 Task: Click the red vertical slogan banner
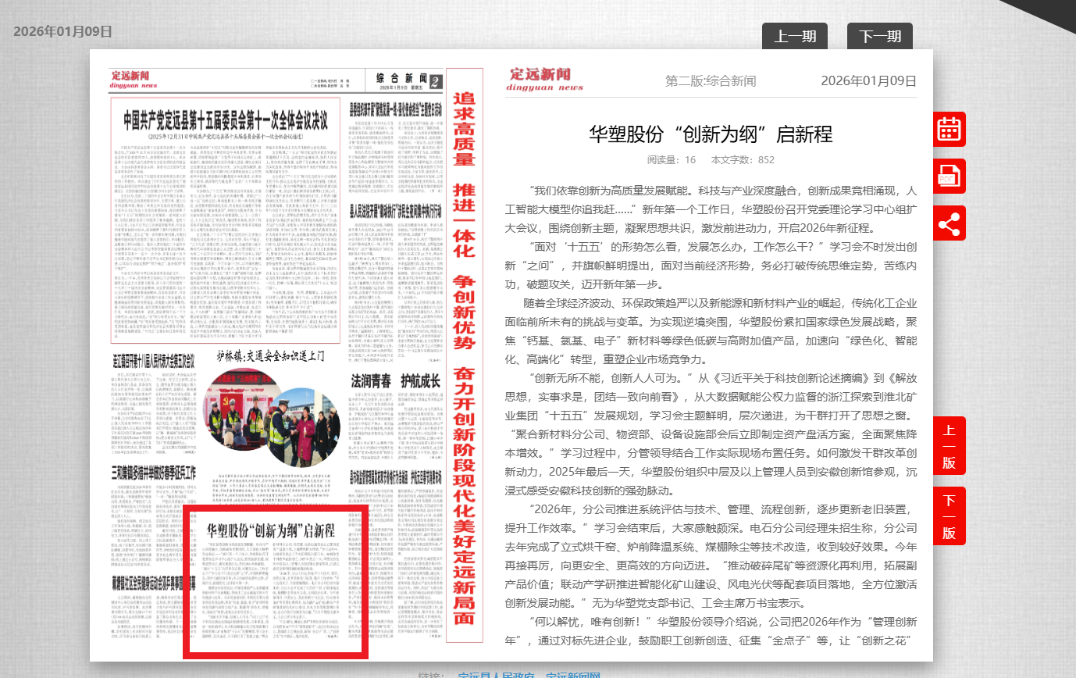464,359
